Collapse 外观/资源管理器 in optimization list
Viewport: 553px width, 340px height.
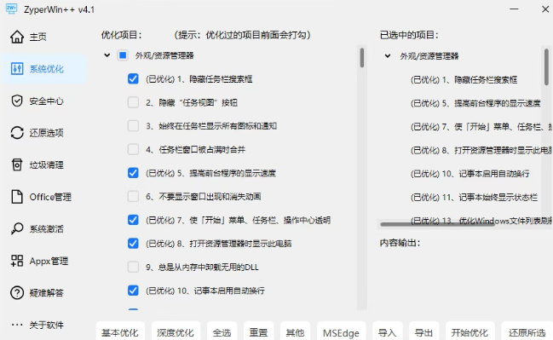click(107, 55)
